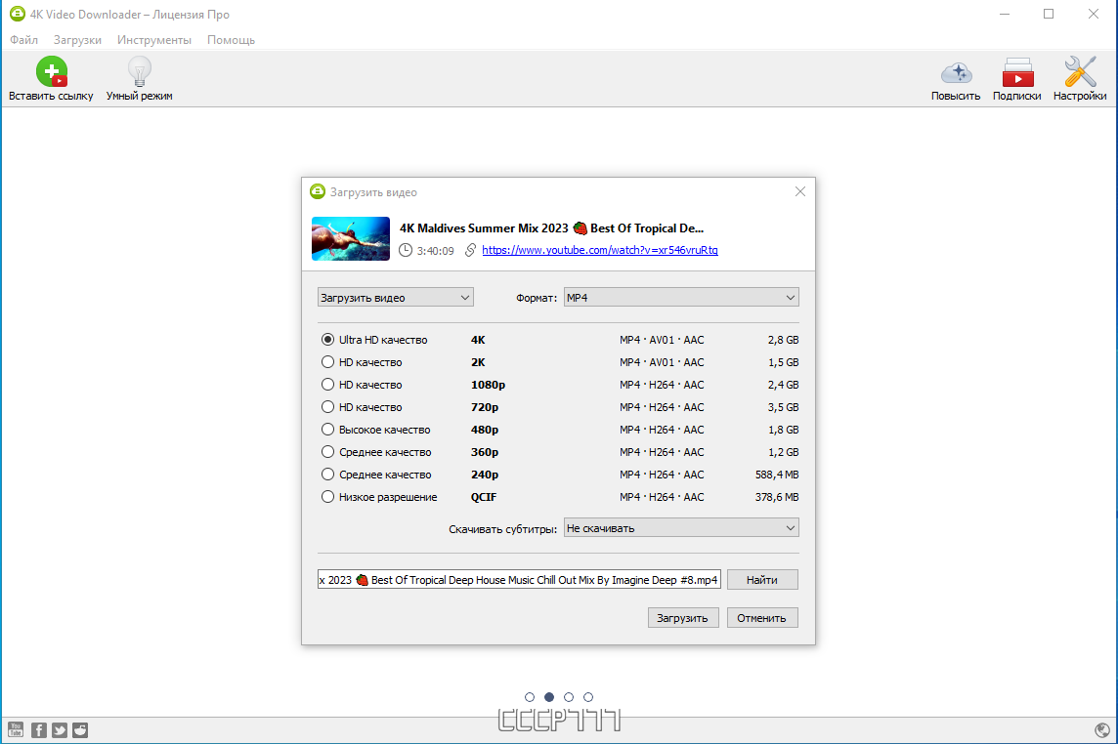Open Настройки tools icon

pyautogui.click(x=1080, y=72)
